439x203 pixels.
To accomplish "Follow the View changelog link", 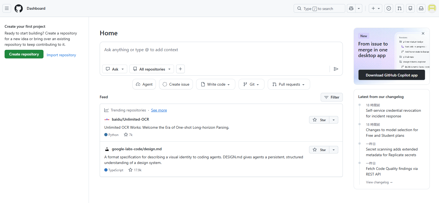I will [x=379, y=182].
